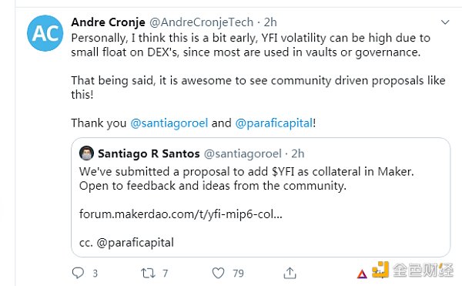Expand the tweet options chevron
The image size is (462, 286).
(445, 22)
